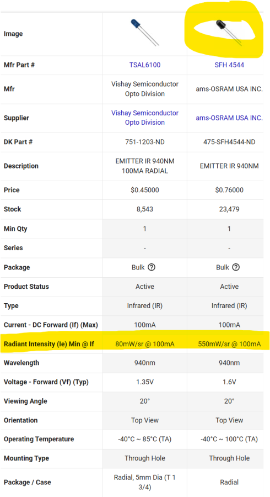This screenshot has width=270, height=497.
Task: Open the TSAL6100 part number link
Action: pos(145,65)
